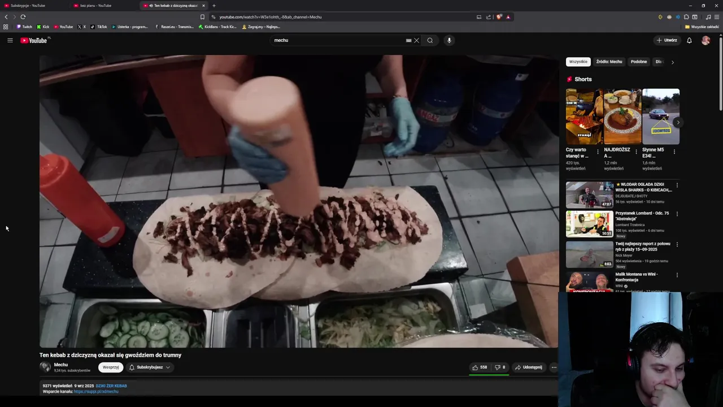Open the Słynne M5 E34 short thumbnail
The image size is (723, 407).
661,116
